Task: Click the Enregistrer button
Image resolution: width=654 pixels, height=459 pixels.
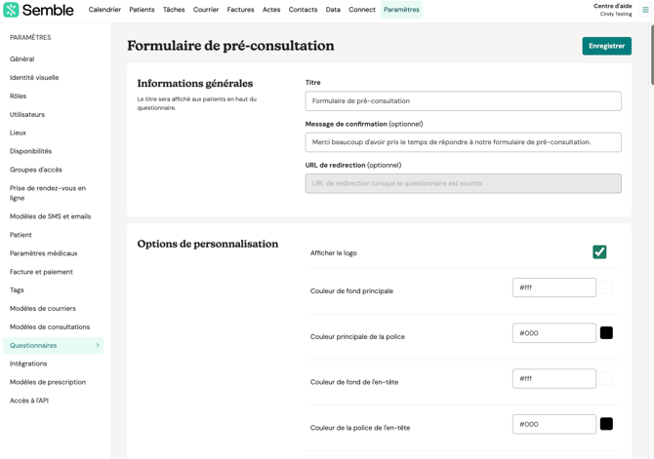Action: pyautogui.click(x=606, y=46)
